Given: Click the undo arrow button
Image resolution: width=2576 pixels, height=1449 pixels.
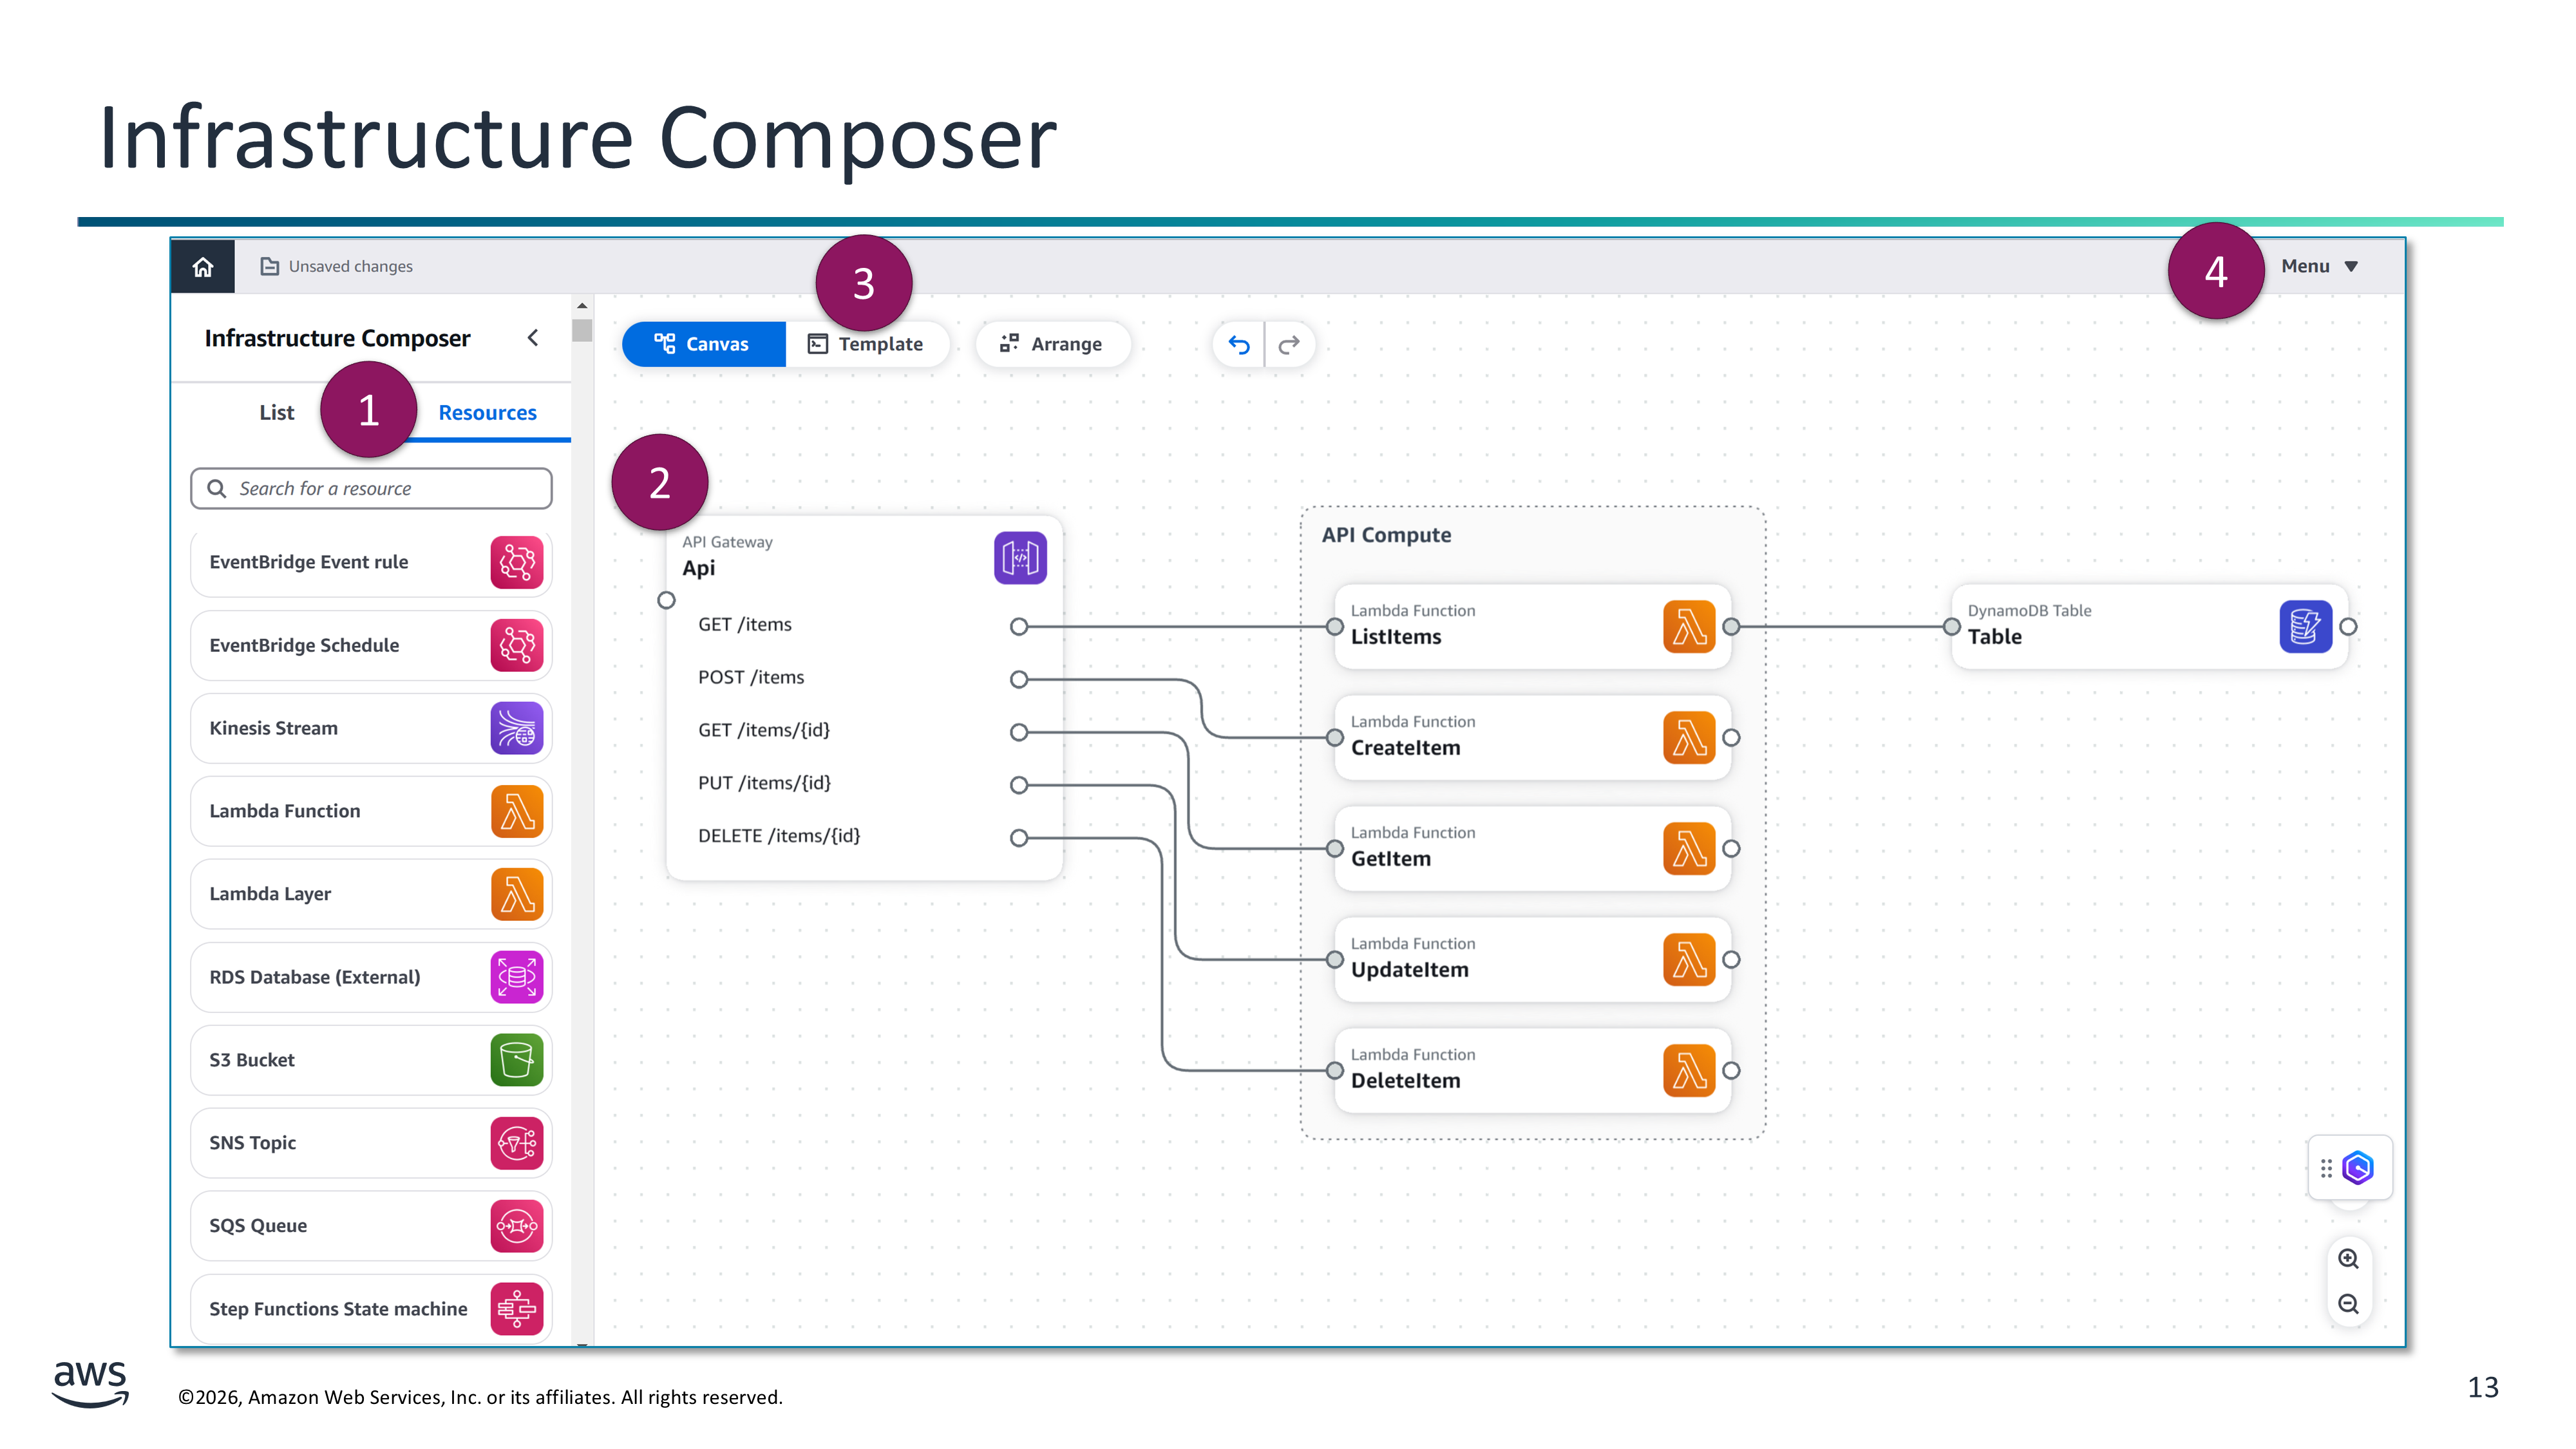Looking at the screenshot, I should 1239,345.
